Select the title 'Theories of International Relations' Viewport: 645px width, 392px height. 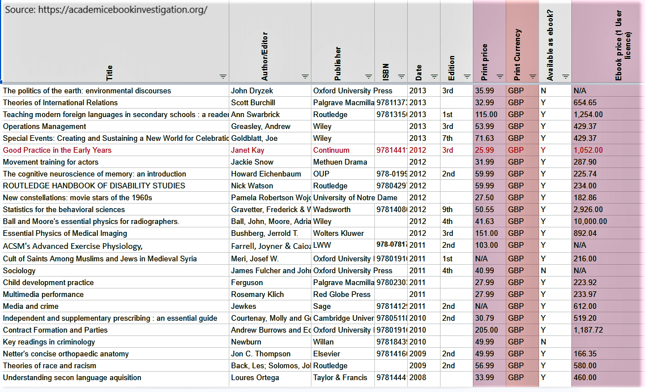point(60,103)
